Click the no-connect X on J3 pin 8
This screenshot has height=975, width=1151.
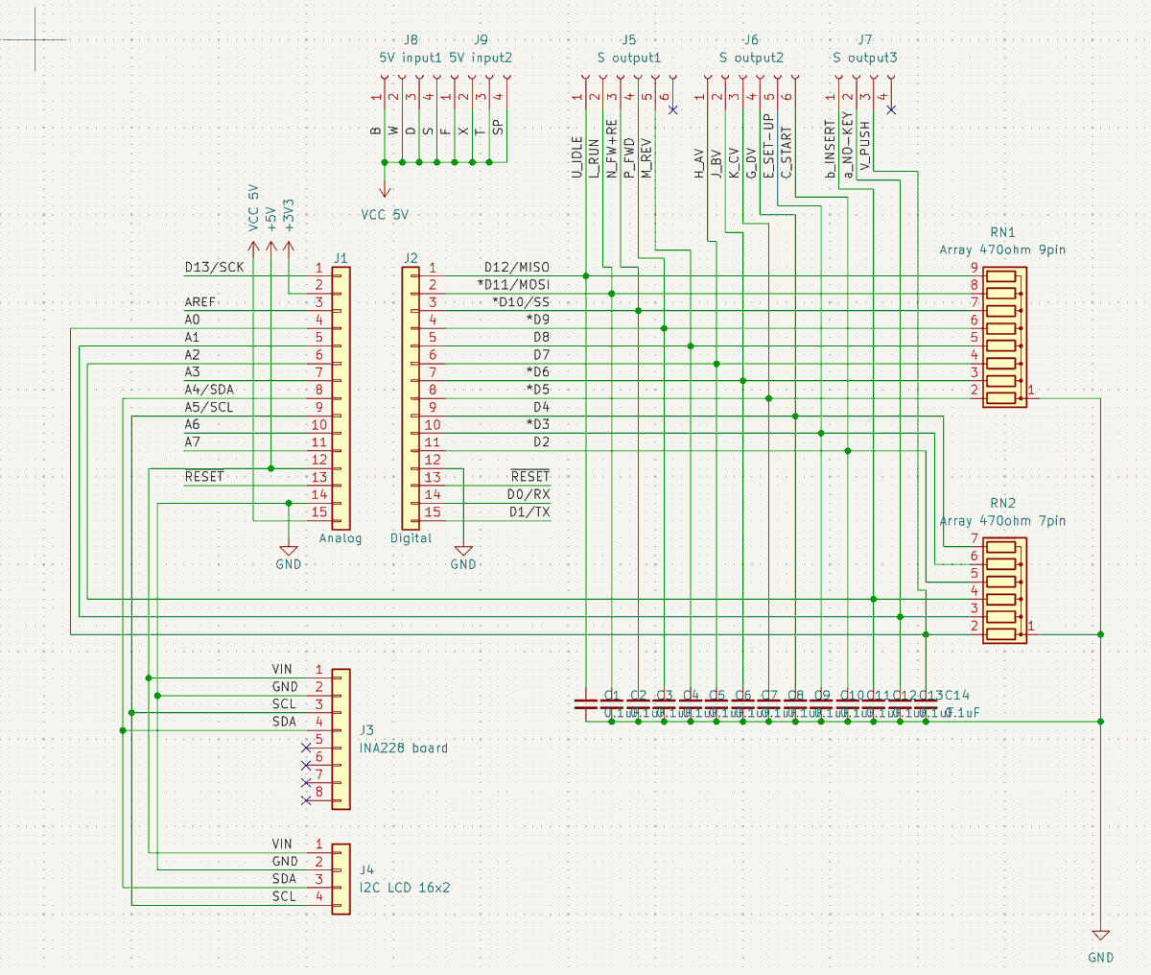pyautogui.click(x=306, y=799)
